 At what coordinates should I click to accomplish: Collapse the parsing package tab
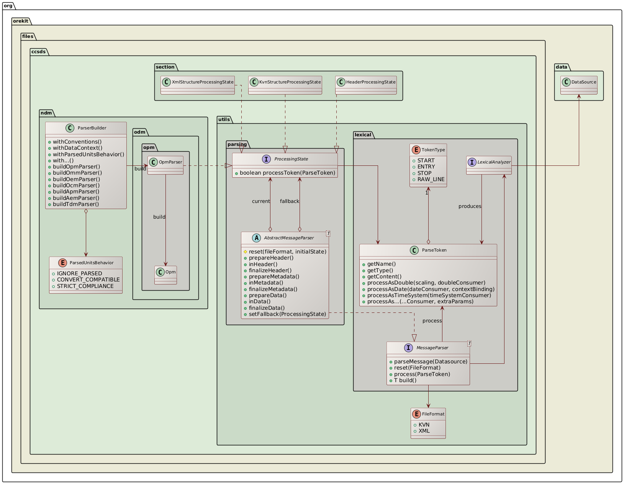237,145
